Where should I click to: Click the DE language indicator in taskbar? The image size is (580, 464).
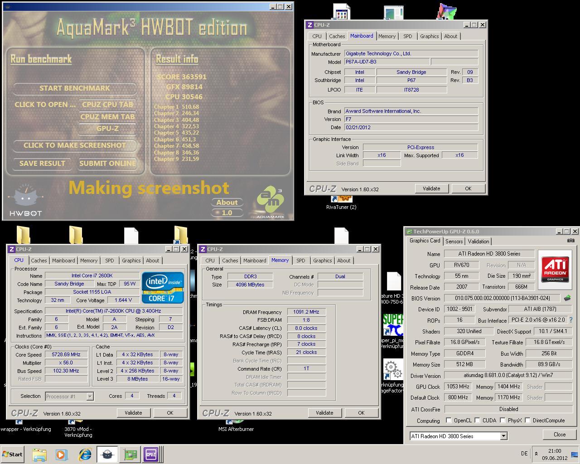[x=524, y=454]
